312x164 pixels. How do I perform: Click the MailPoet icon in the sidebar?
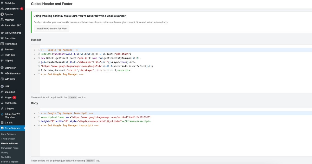[2, 20]
